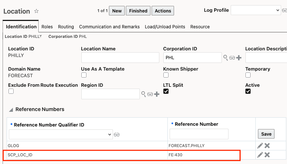
Task: Open the Communication and Remarks tab
Action: (x=109, y=27)
